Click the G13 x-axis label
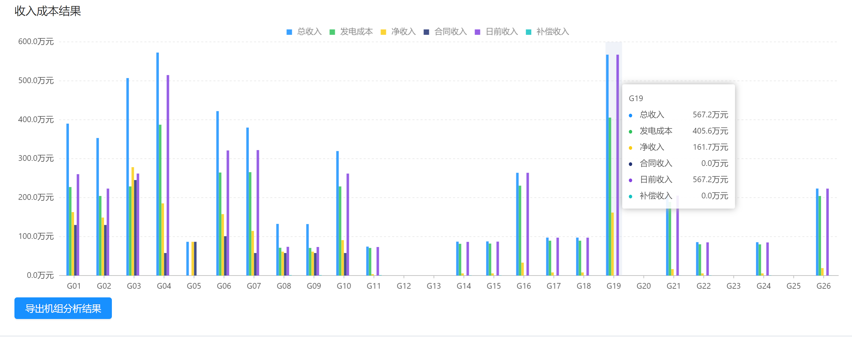Image resolution: width=852 pixels, height=337 pixels. point(434,286)
